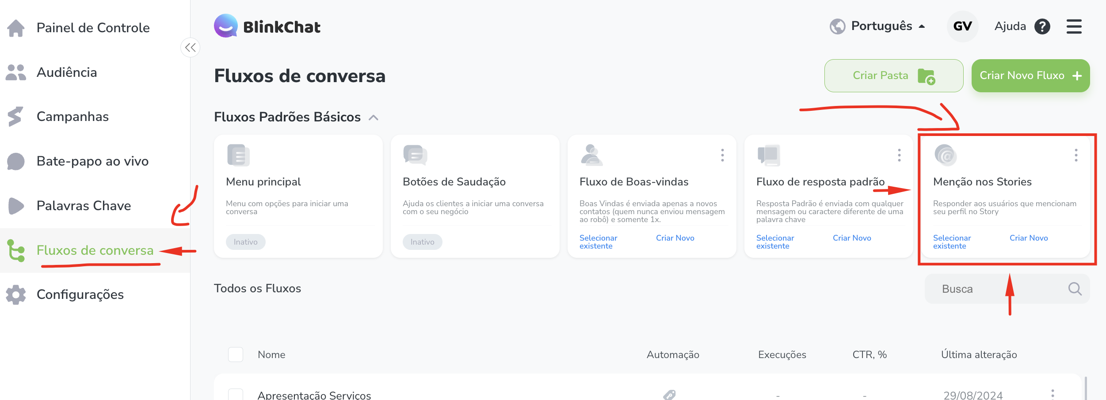
Task: Click the Todos os Fluxos heading
Action: click(x=257, y=288)
